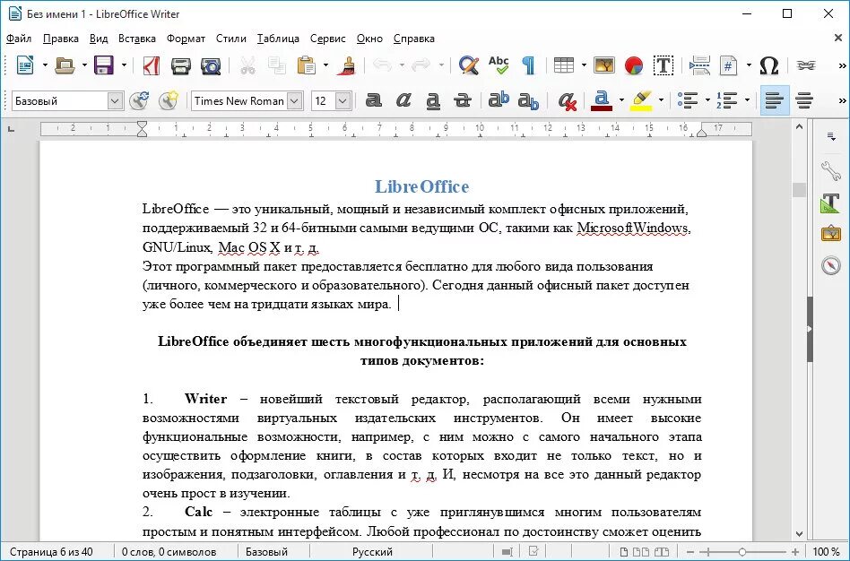This screenshot has width=850, height=561.
Task: Open Print Preview icon
Action: [211, 65]
